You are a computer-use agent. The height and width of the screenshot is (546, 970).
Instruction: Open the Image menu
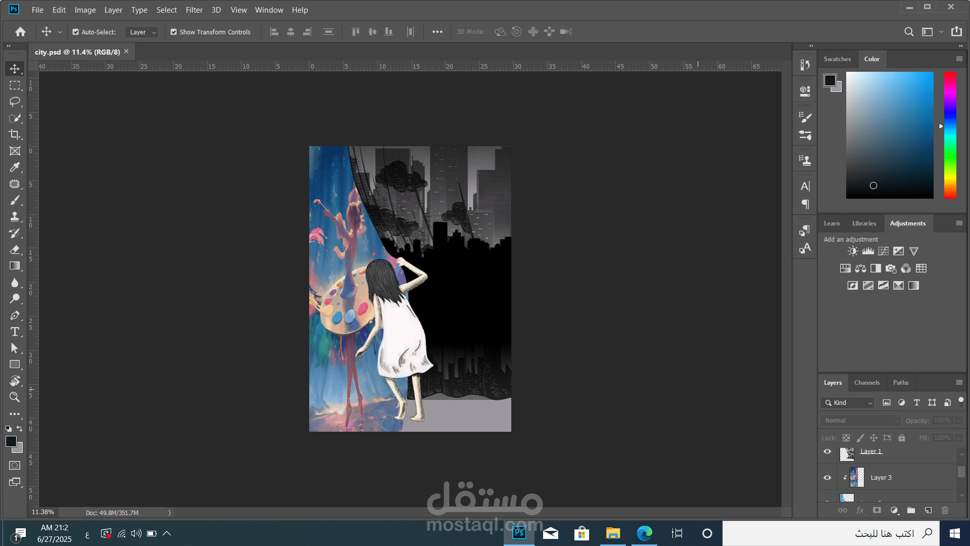pyautogui.click(x=85, y=10)
